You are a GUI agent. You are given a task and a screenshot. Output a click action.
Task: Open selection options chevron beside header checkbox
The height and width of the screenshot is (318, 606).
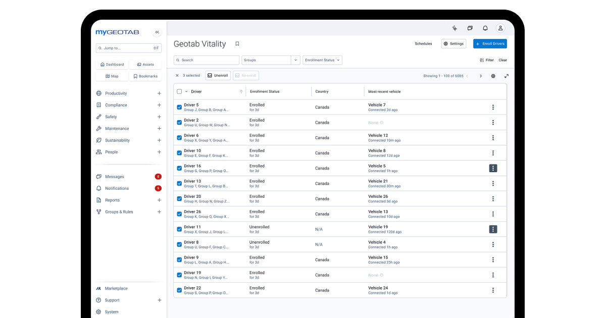coord(186,91)
